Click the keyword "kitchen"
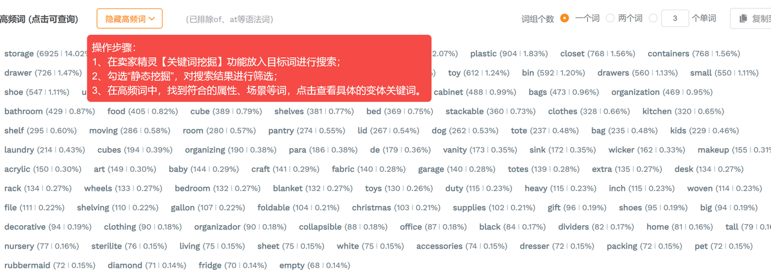The image size is (771, 277). (x=657, y=111)
